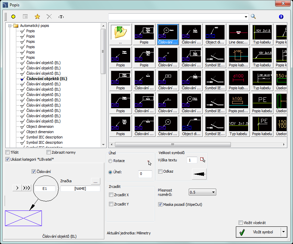Image resolution: width=293 pixels, height=244 pixels.
Task: Click the symbol gallery scroll left arrow
Action: coord(112,144)
